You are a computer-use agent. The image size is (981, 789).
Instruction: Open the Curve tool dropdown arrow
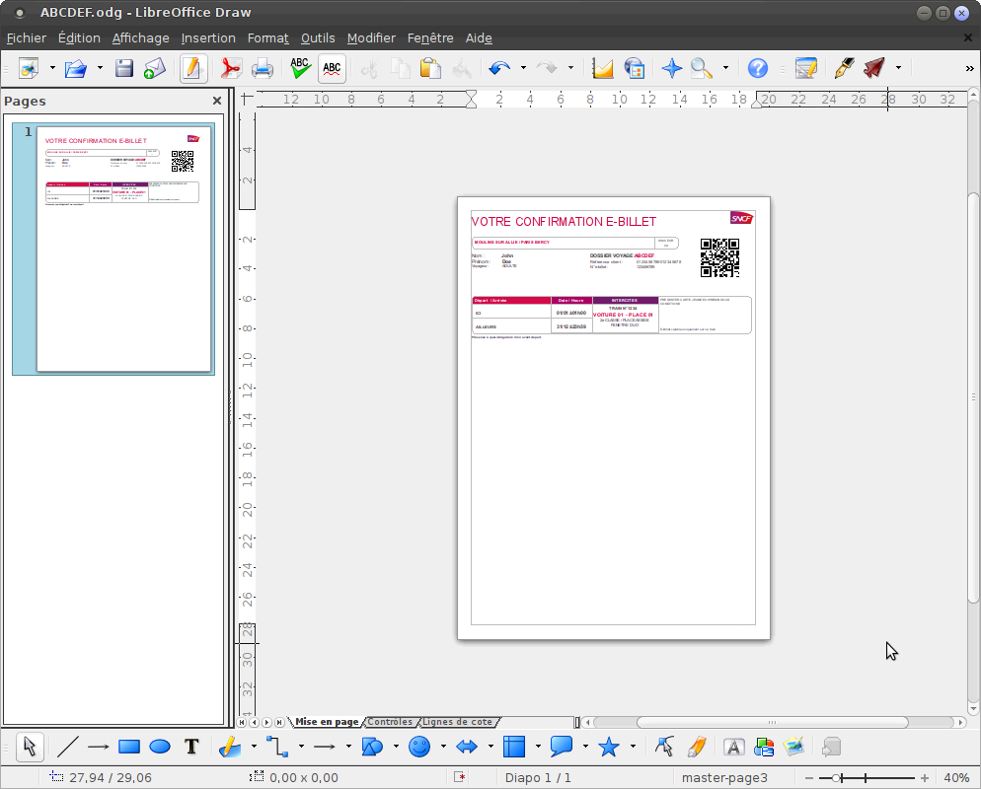click(x=254, y=746)
